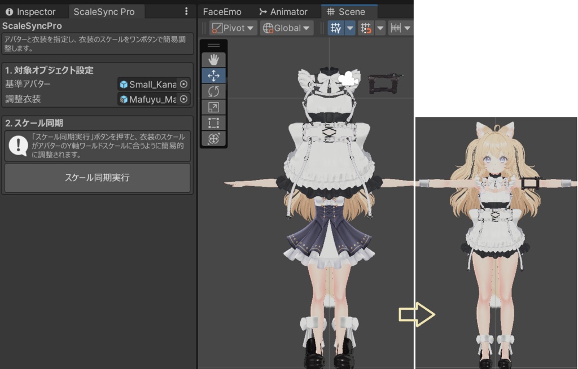The width and height of the screenshot is (578, 369).
Task: Switch to the Animator tab
Action: coord(283,12)
